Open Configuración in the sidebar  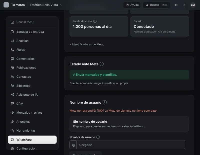(32, 148)
